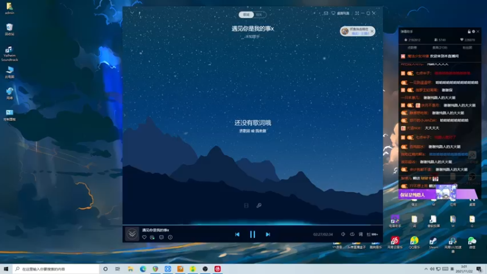
Task: Skip to the next track
Action: 268,234
